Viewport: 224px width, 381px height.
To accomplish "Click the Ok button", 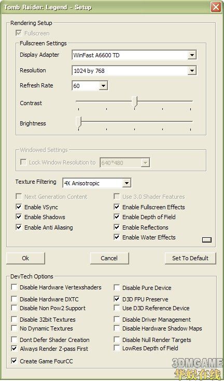I will tap(25, 258).
